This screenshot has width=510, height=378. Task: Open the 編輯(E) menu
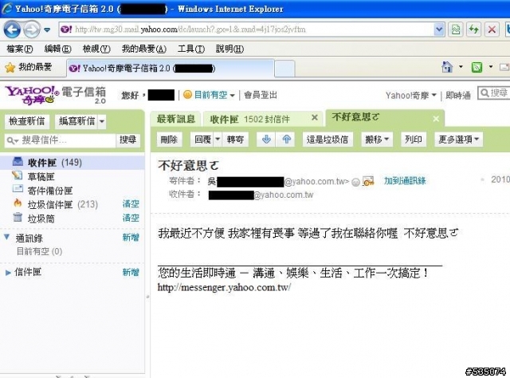[58, 49]
